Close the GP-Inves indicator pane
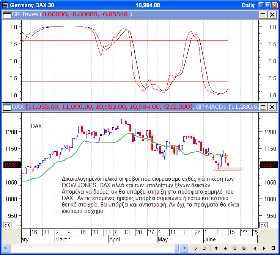Screen dimensions: 280x255 click(x=272, y=15)
